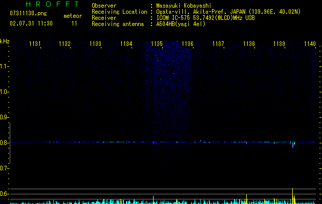Click the Receiving antenna label

(x=118, y=24)
